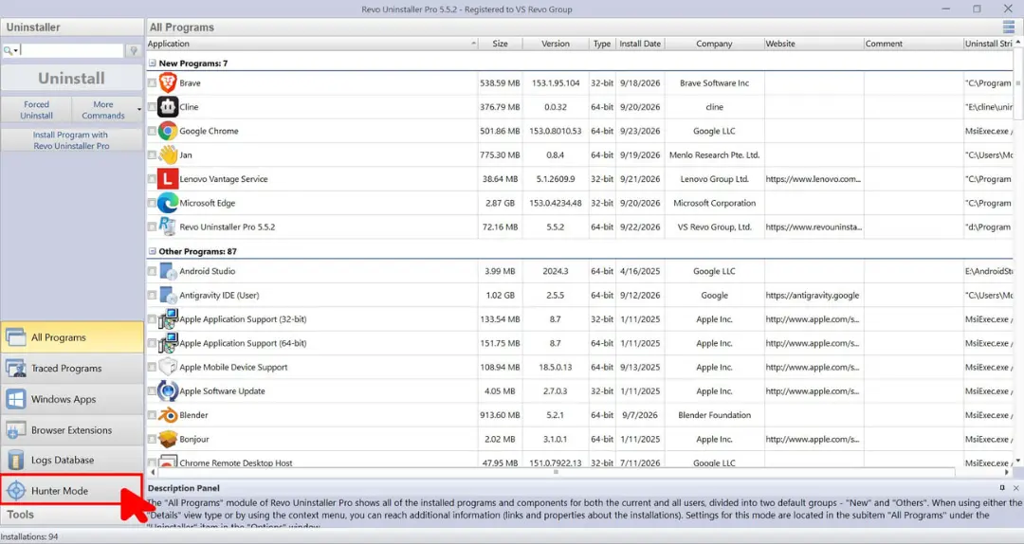The image size is (1024, 544).
Task: Check the Blender checkbox
Action: click(152, 416)
